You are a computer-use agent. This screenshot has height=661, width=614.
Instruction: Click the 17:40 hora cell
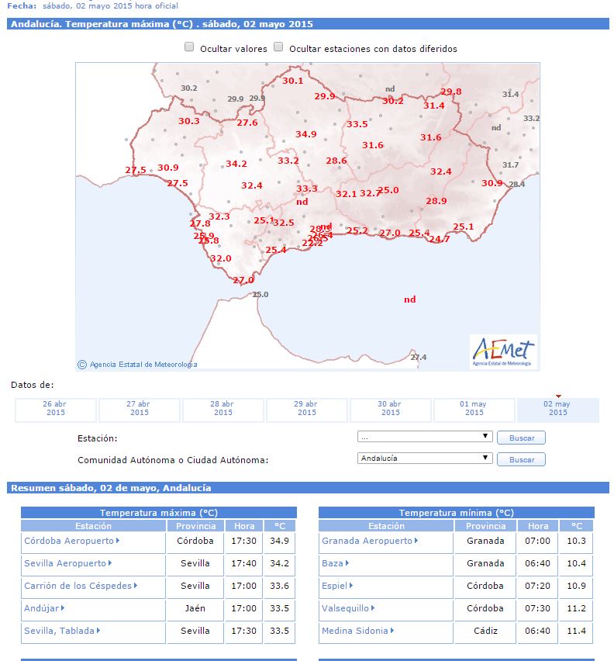click(244, 563)
